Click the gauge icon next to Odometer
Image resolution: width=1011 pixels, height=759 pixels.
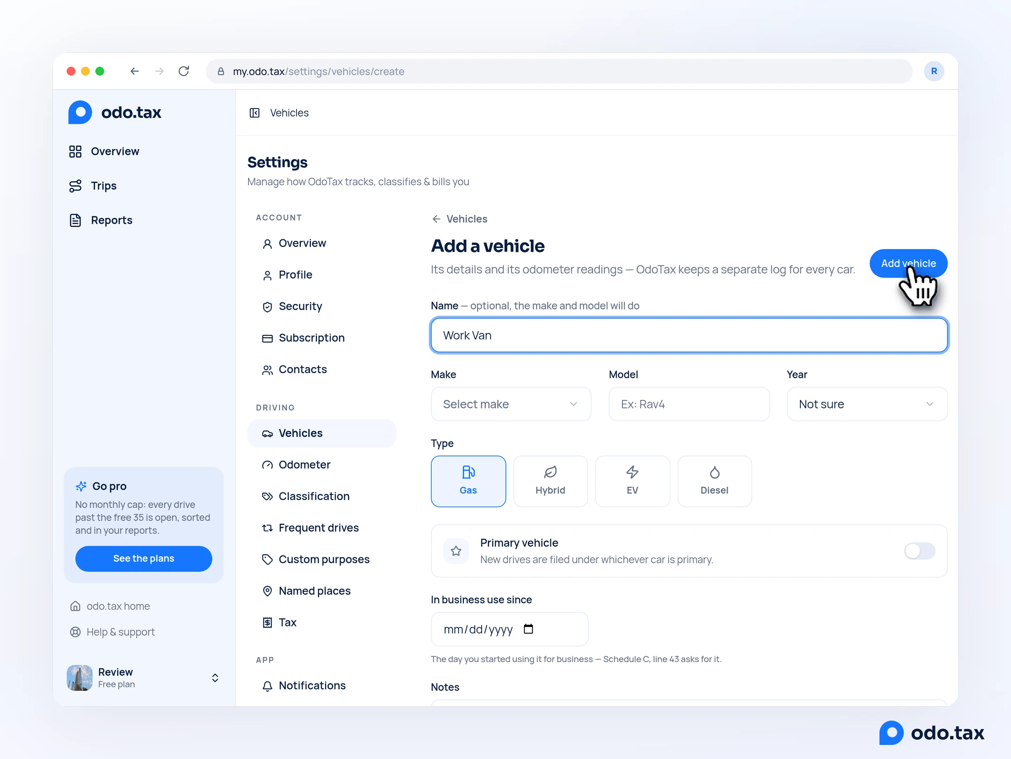[x=267, y=465]
